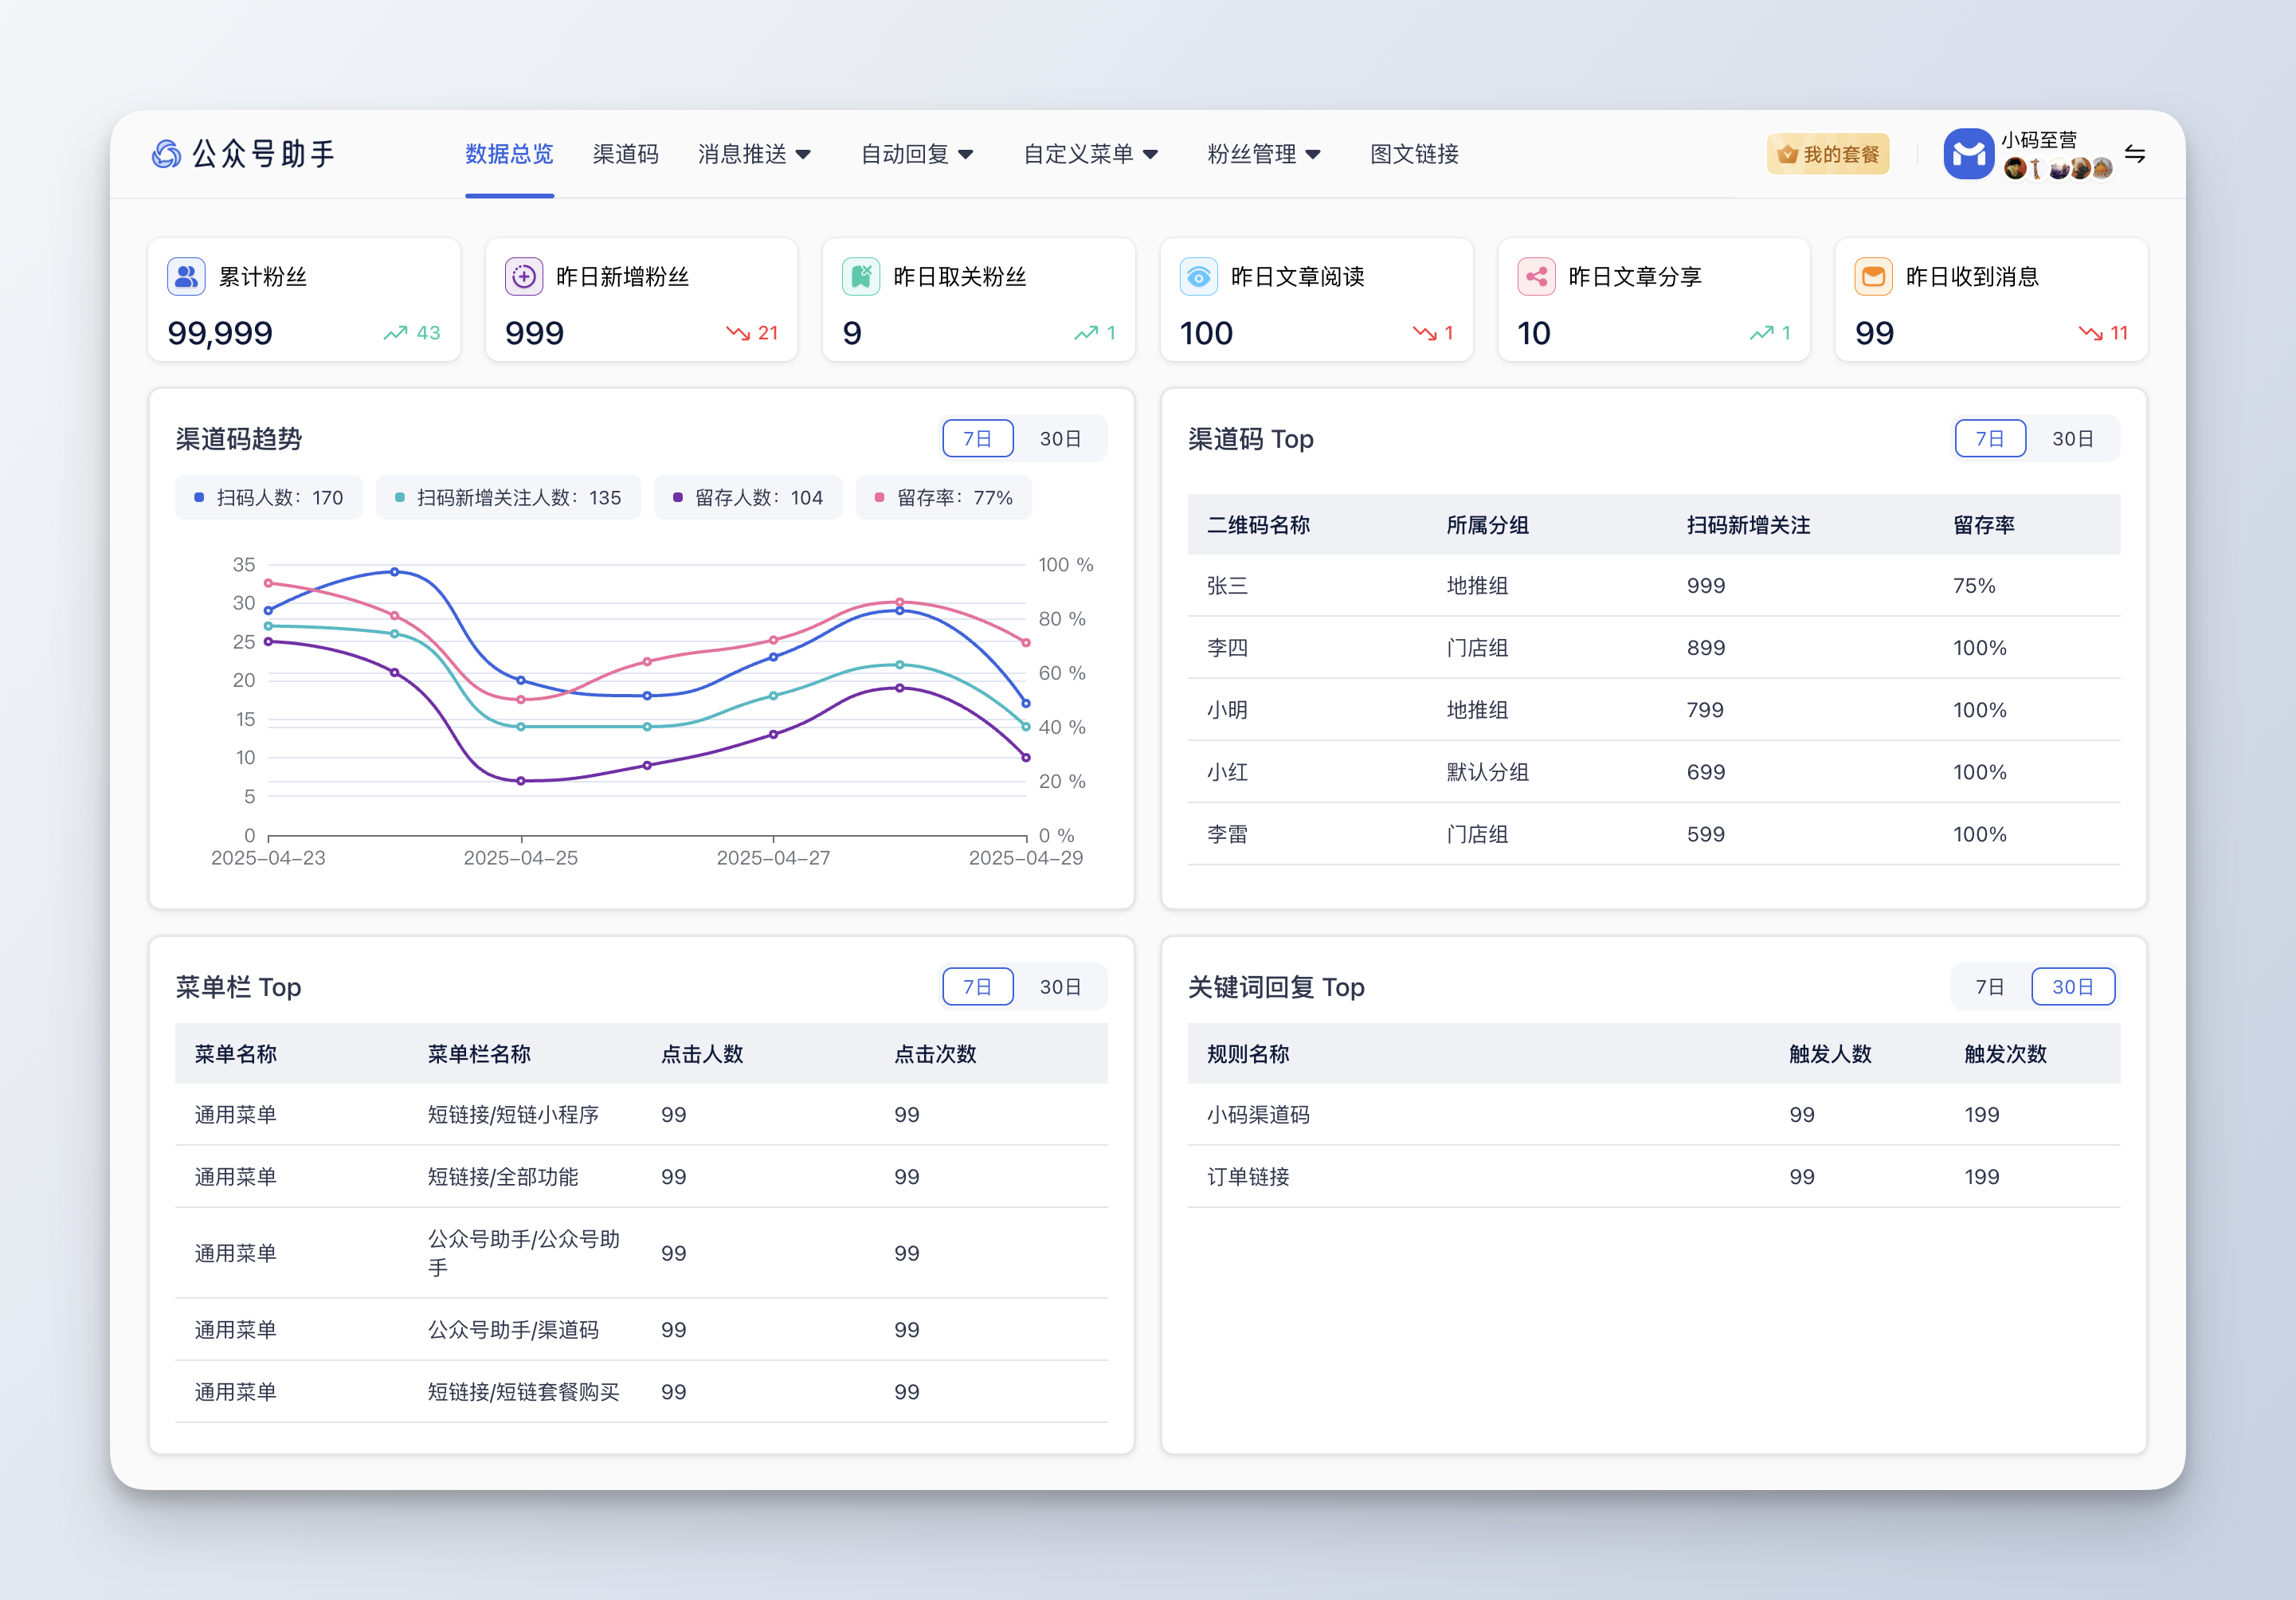Viewport: 2296px width, 1600px height.
Task: Select 30日 in 渠道码 Top panel
Action: tap(2072, 439)
